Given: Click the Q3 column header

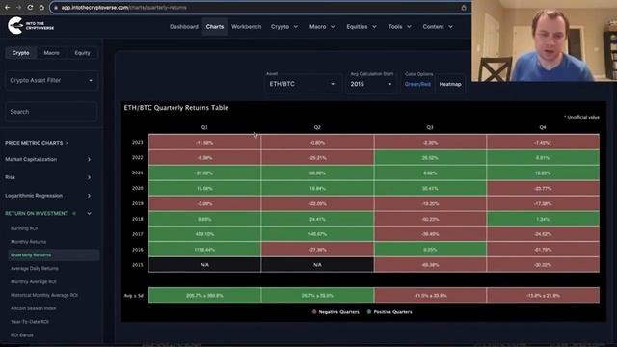Looking at the screenshot, I should 430,127.
